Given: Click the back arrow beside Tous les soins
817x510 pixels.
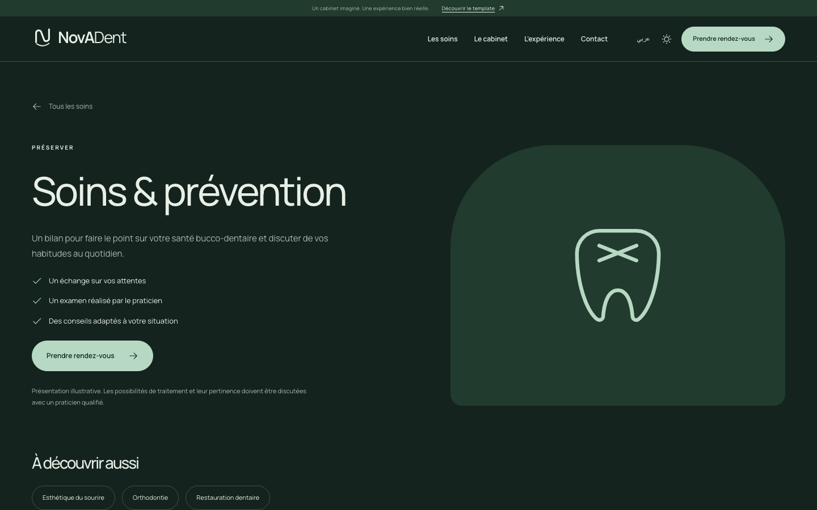Looking at the screenshot, I should click(x=37, y=107).
